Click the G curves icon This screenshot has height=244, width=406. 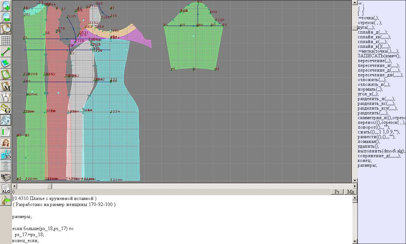coord(6,109)
